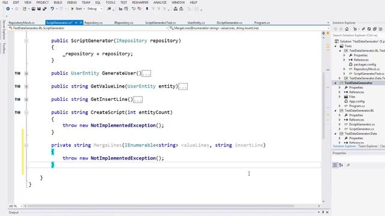Click the Output panel title

tap(13, 212)
